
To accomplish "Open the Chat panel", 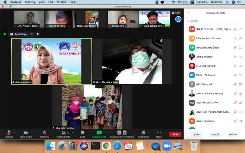I will click(x=82, y=134).
